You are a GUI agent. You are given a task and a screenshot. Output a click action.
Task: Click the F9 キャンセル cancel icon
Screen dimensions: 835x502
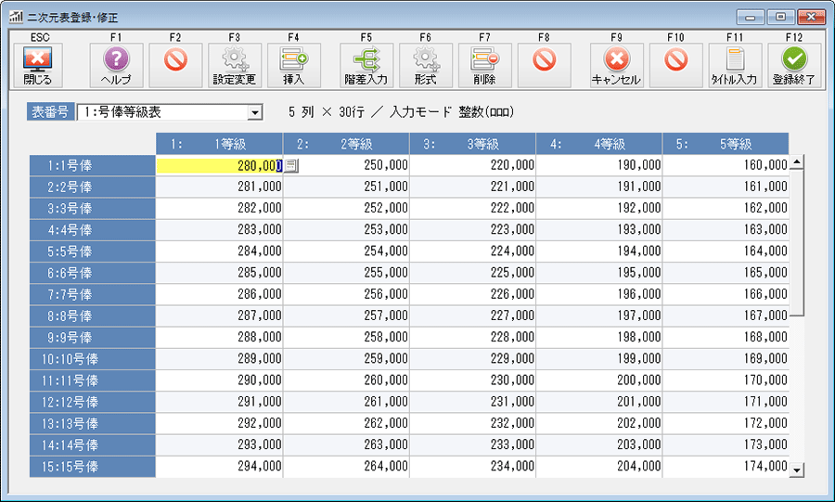tap(617, 66)
